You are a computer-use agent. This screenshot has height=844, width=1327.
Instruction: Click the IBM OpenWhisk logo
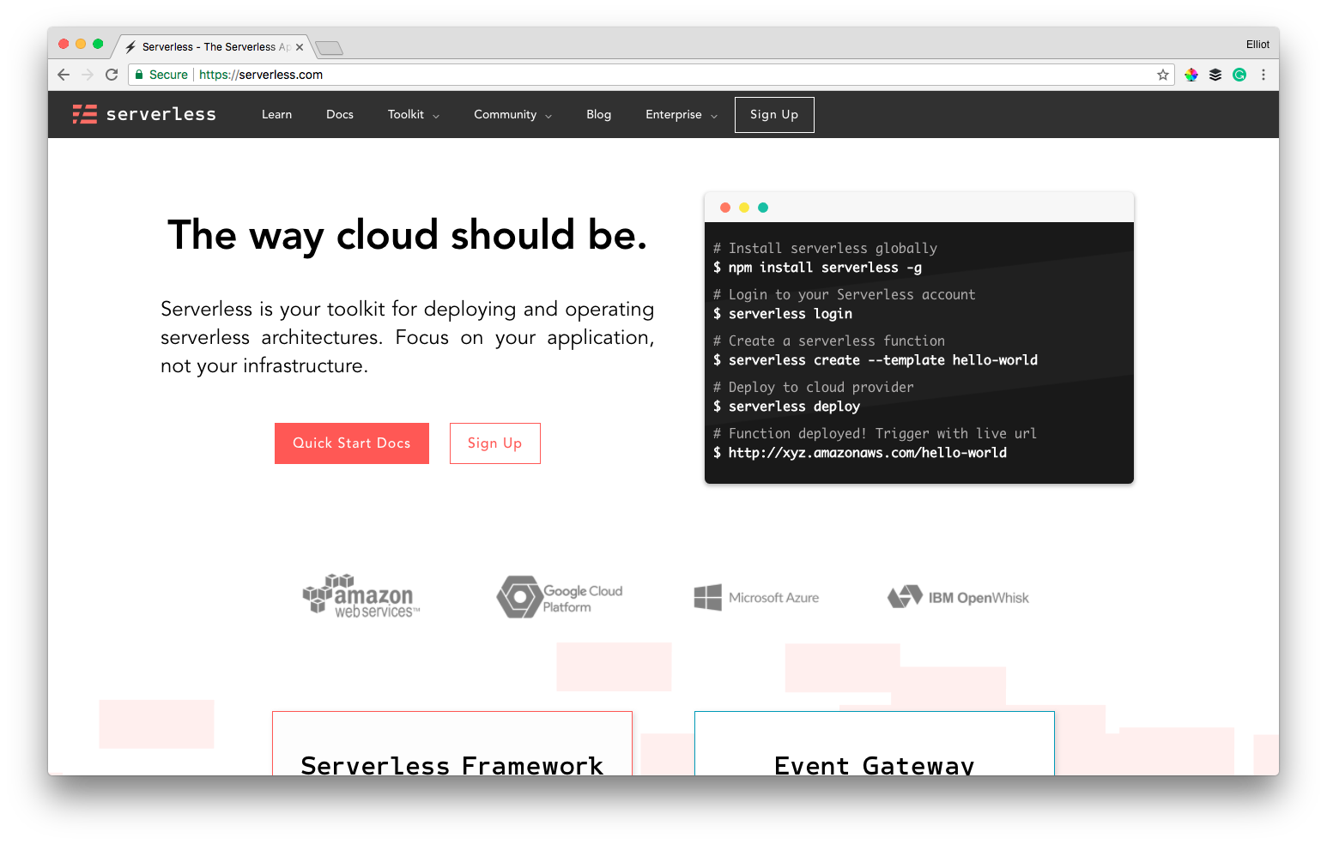(958, 597)
